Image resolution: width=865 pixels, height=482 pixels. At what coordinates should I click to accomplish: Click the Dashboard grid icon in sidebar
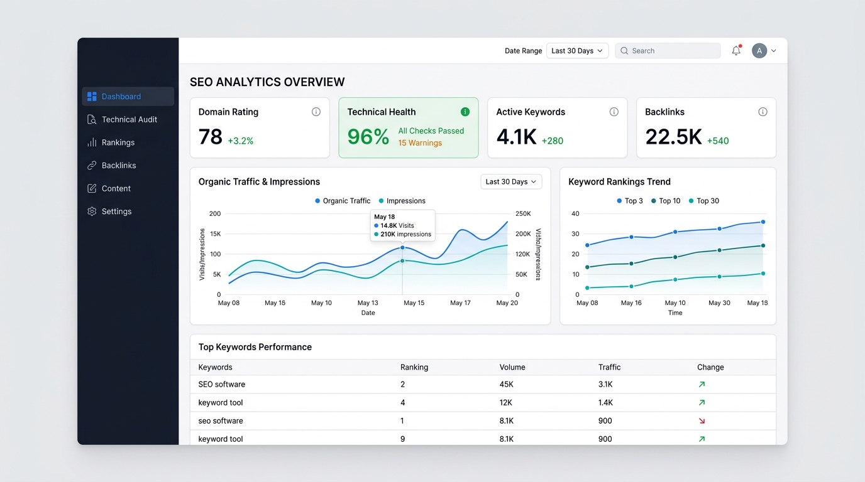[92, 97]
